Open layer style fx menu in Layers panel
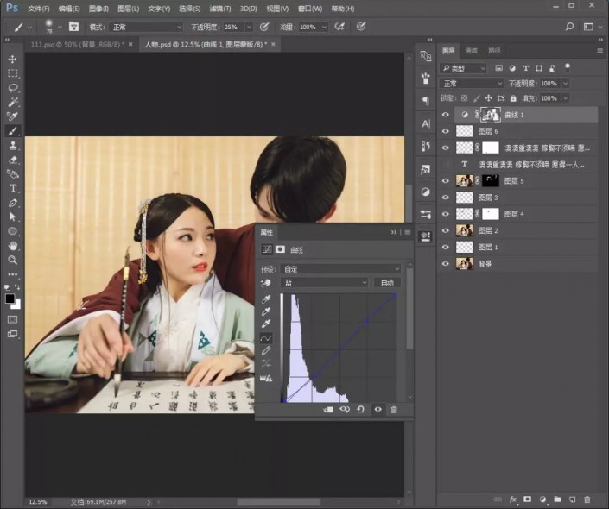Viewport: 609px width, 509px height. 512,500
